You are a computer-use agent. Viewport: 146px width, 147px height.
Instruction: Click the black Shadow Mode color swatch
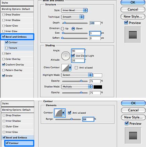tap(98, 87)
